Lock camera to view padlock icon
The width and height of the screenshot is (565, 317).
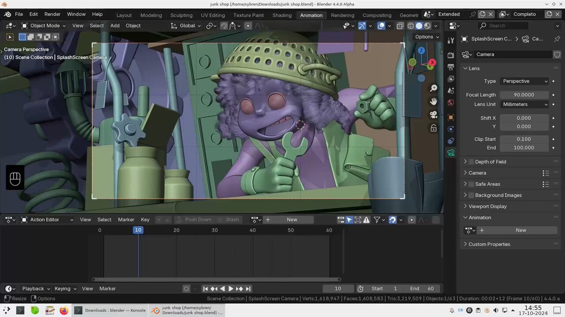click(x=434, y=128)
